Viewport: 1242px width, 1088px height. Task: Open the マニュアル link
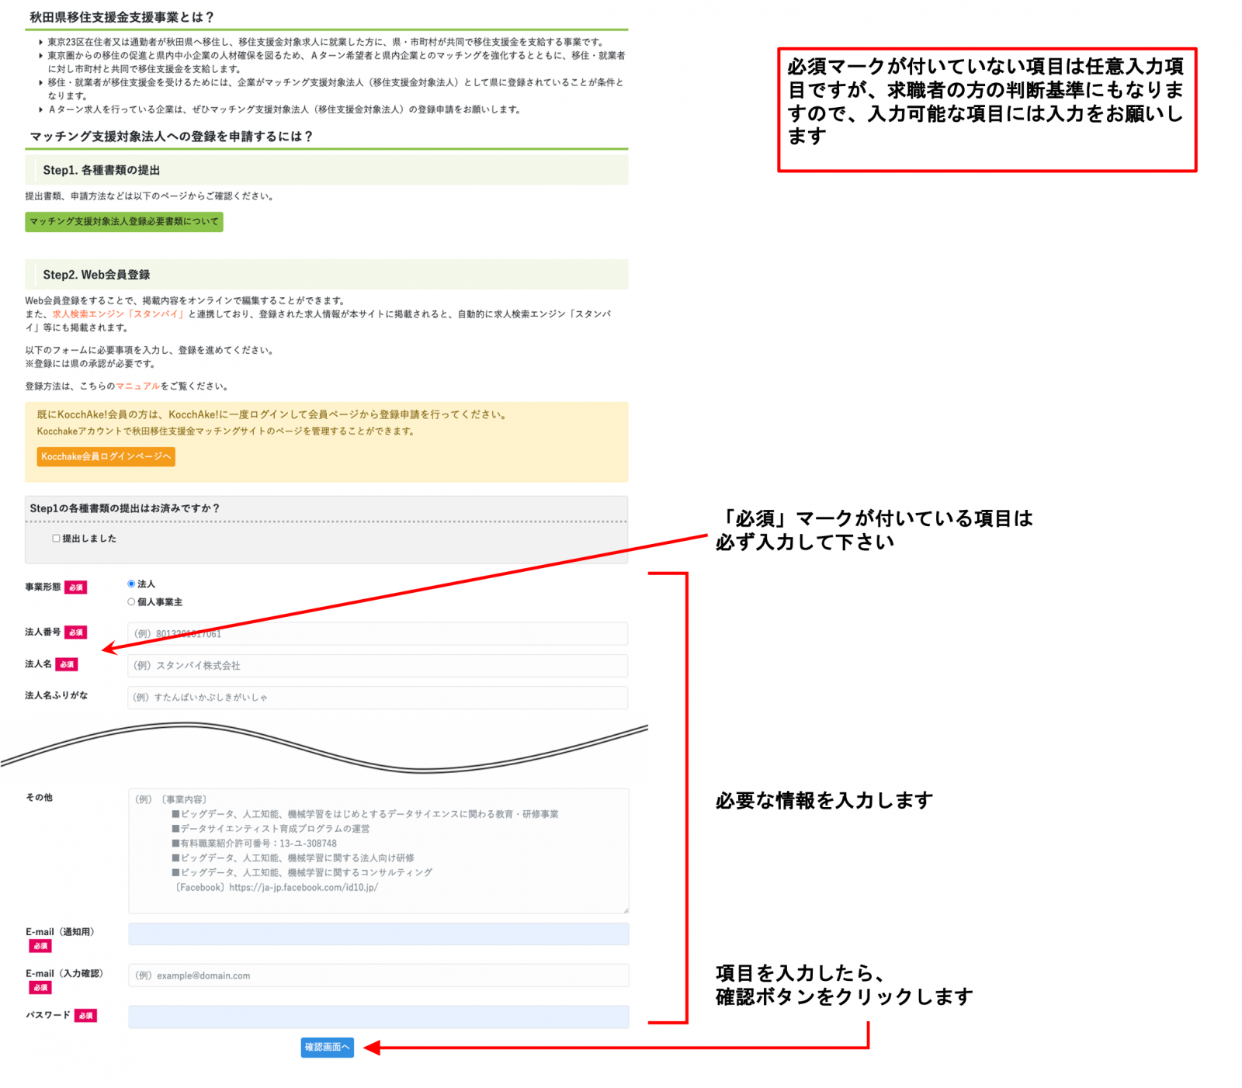(x=137, y=386)
